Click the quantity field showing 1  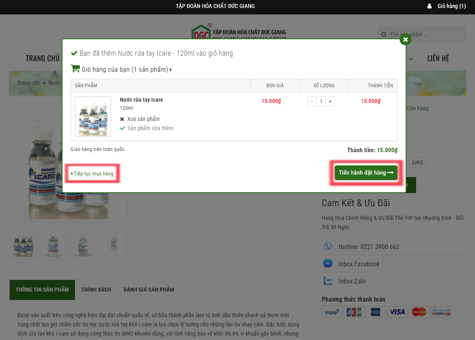click(x=321, y=101)
